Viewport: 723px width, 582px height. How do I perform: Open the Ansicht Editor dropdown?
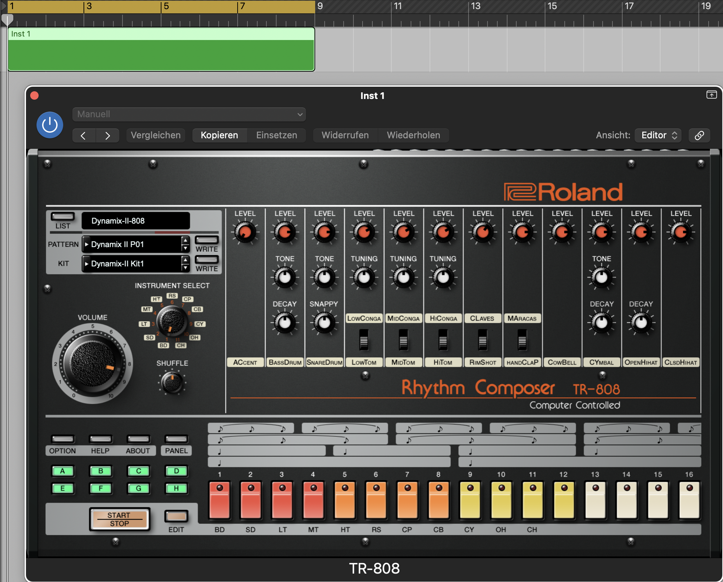click(658, 135)
